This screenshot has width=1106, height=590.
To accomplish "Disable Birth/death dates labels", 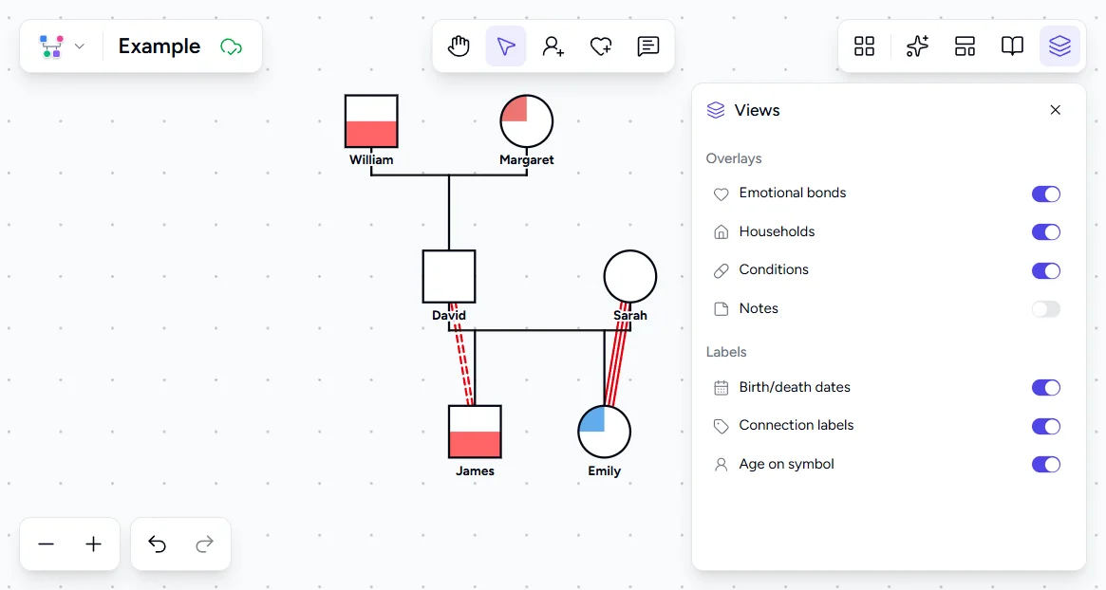I will coord(1046,388).
